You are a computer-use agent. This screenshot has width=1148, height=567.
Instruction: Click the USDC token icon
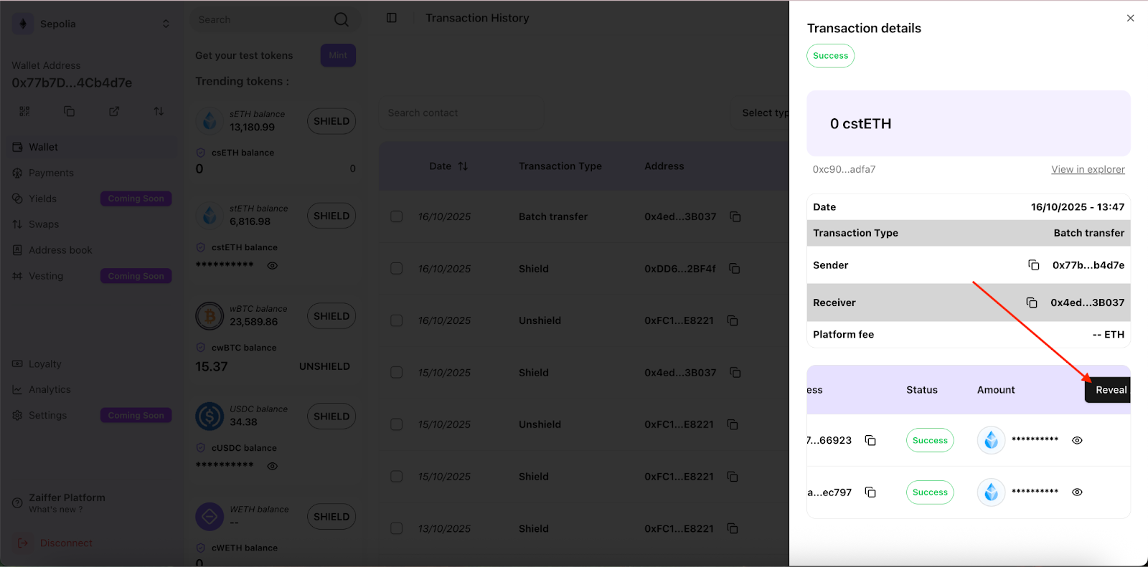(x=210, y=416)
